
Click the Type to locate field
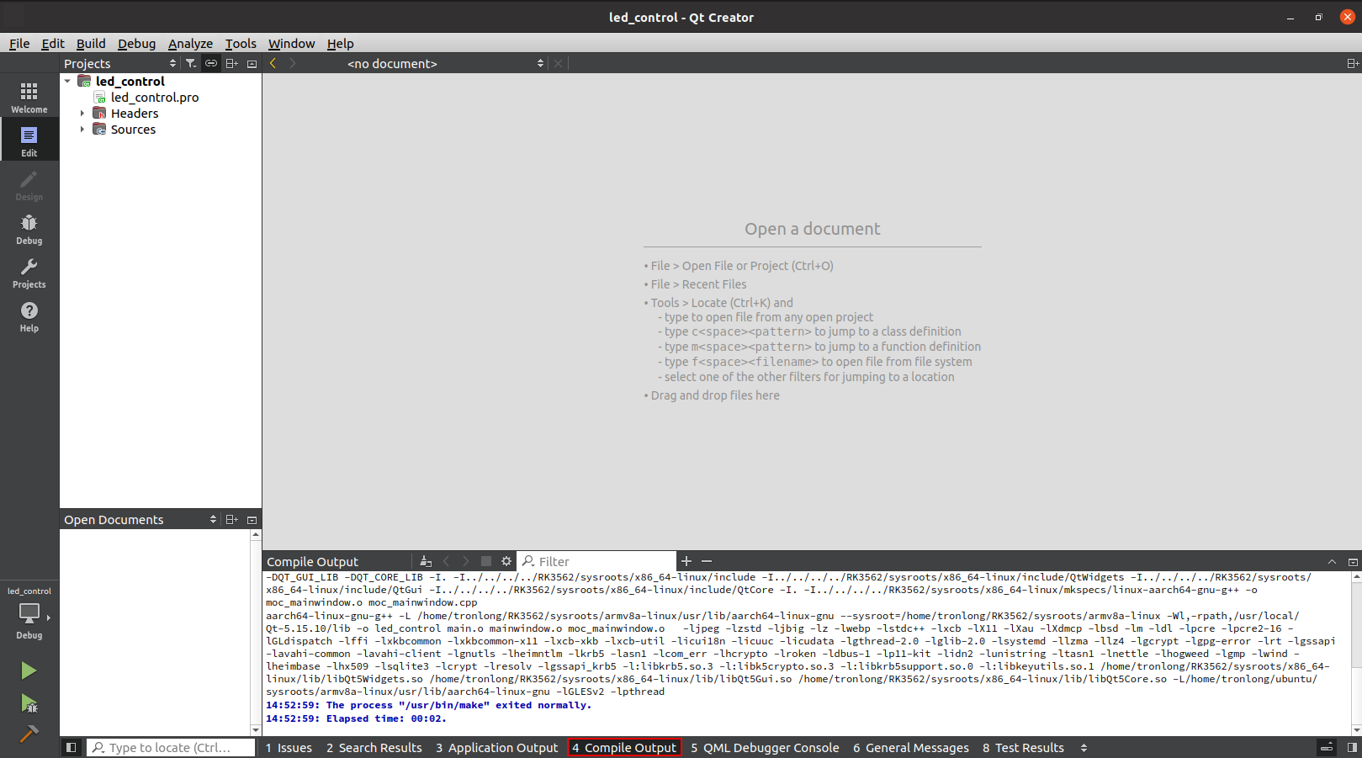point(171,747)
